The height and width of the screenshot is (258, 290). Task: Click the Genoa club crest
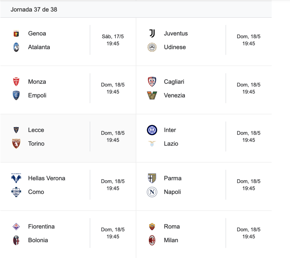[16, 33]
